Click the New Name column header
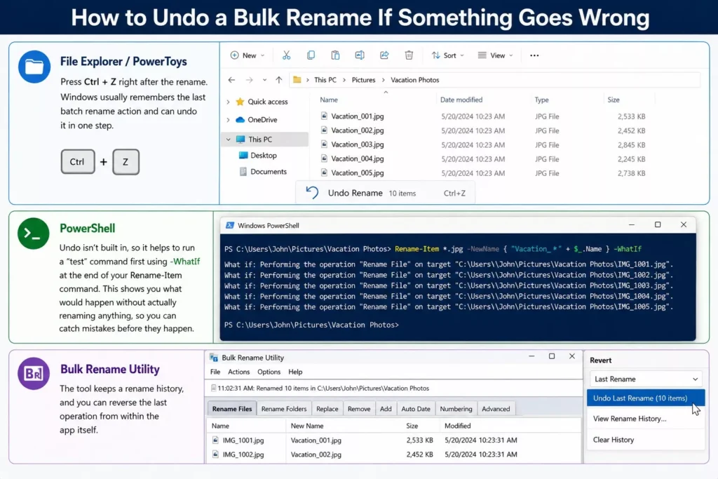 click(x=307, y=426)
